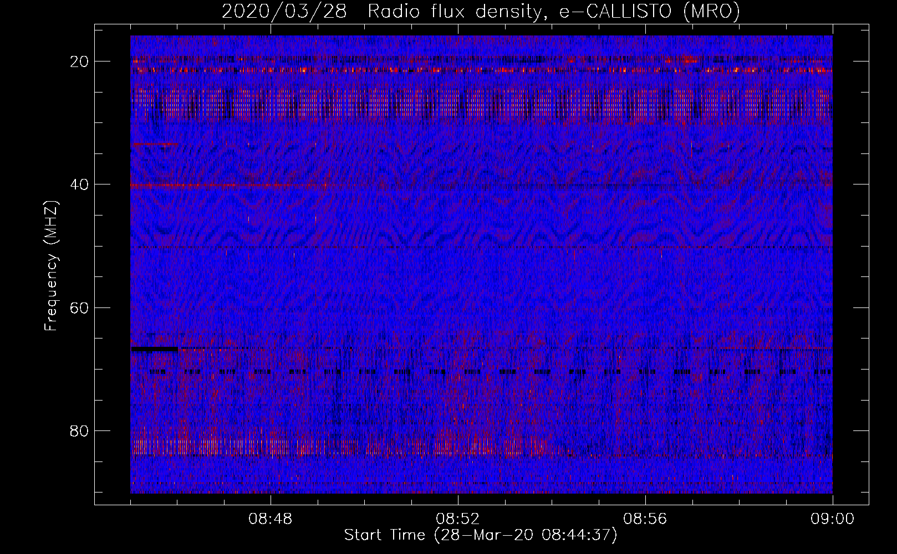Click the '80' frequency tick label
The image size is (897, 554).
pos(80,430)
